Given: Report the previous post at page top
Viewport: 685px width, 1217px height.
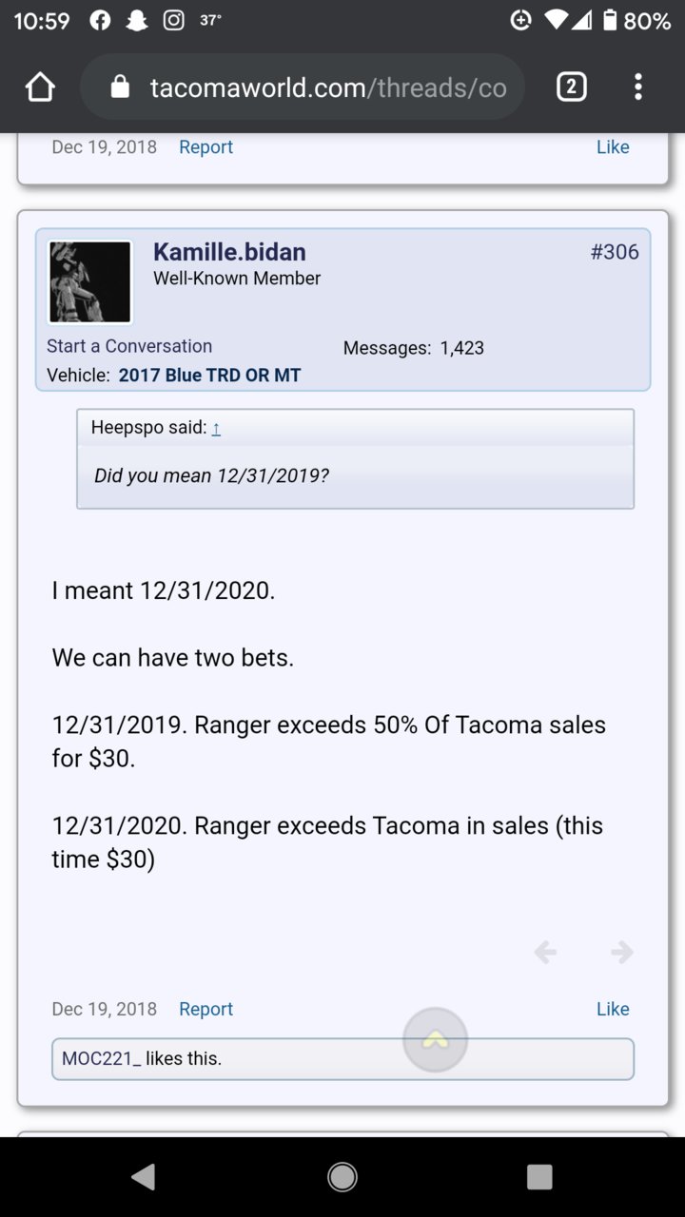Looking at the screenshot, I should tap(205, 146).
